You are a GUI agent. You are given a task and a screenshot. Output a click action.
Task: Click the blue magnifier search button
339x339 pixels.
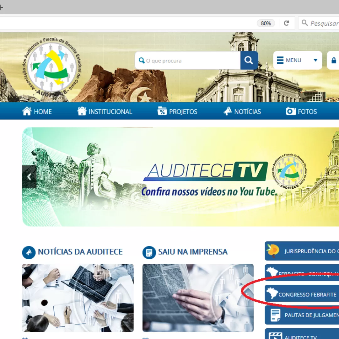(x=249, y=60)
